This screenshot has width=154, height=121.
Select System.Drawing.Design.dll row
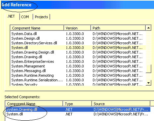(78, 52)
